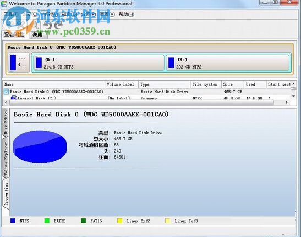Open the 向导(W) menu
301x237 pixels.
[x=50, y=14]
